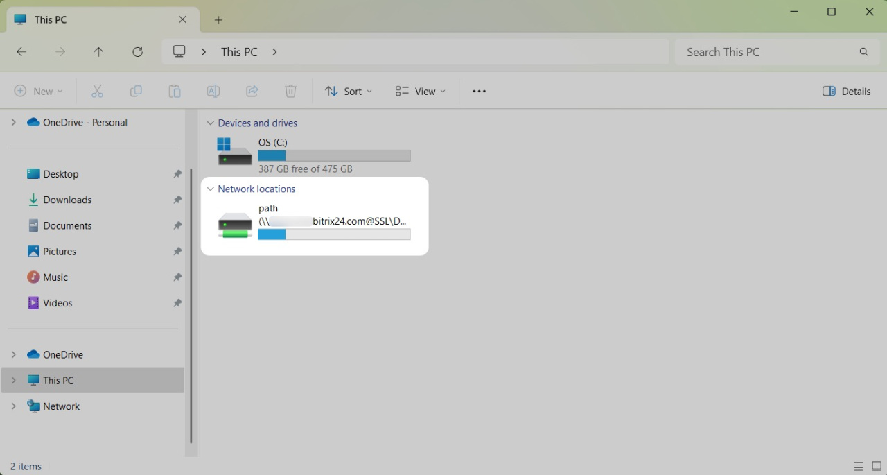This screenshot has width=887, height=475.
Task: Select Downloads in the sidebar
Action: [x=67, y=200]
